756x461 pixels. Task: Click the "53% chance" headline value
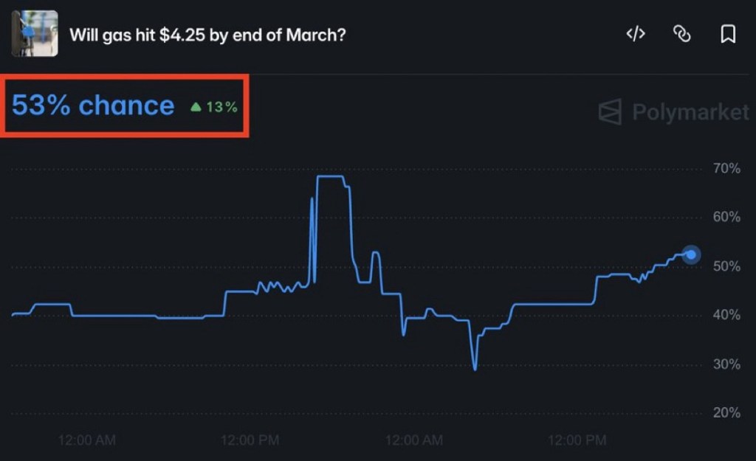93,105
